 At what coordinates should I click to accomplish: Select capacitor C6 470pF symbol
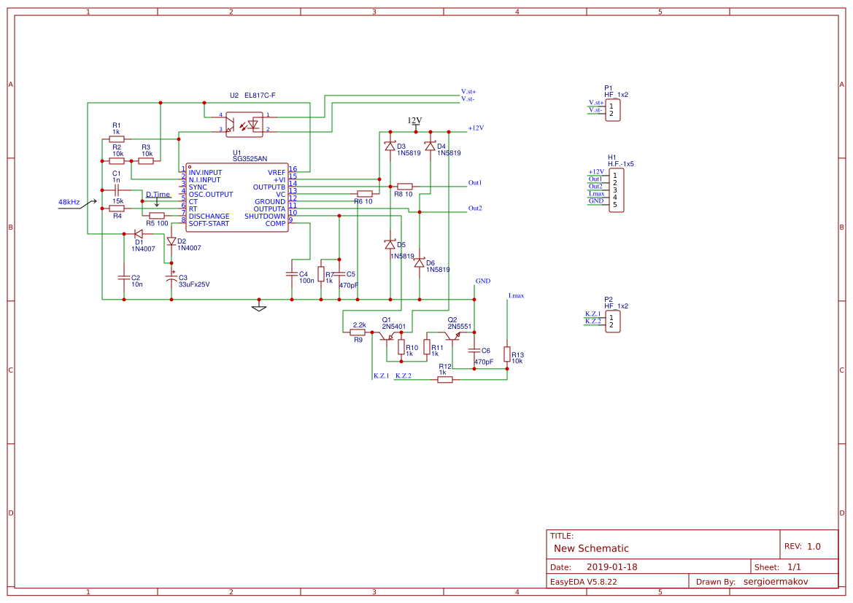475,350
